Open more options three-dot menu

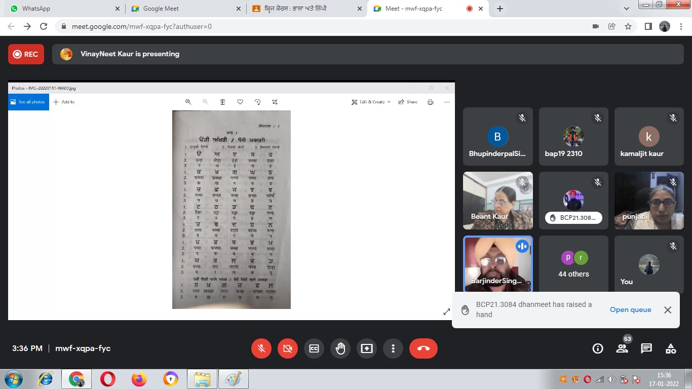click(393, 348)
